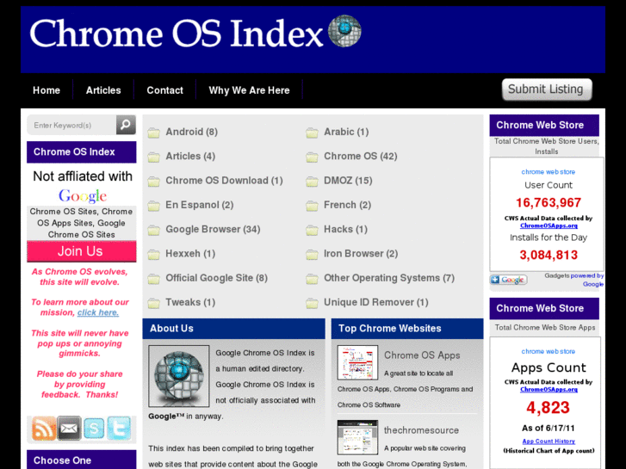Open the App Count History link
This screenshot has width=626, height=469.
tap(549, 441)
